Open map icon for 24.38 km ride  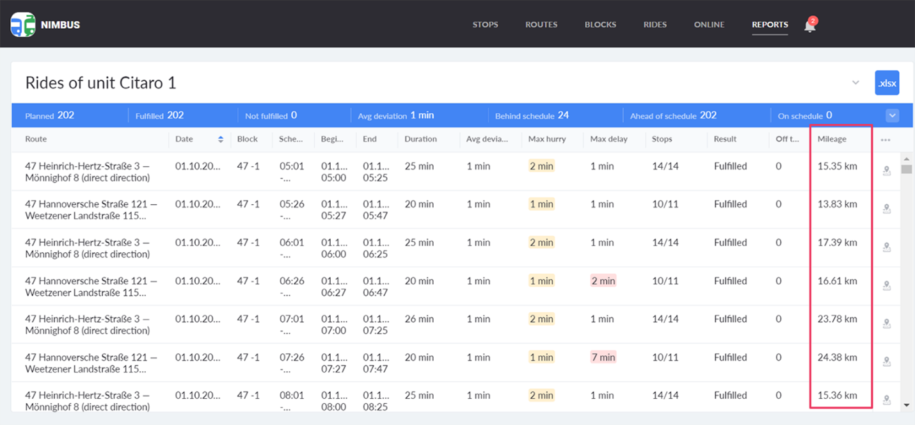pos(887,362)
